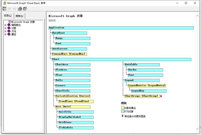Expand the 编程概念 tree node
The height and width of the screenshot is (135, 201).
(x=5, y=25)
